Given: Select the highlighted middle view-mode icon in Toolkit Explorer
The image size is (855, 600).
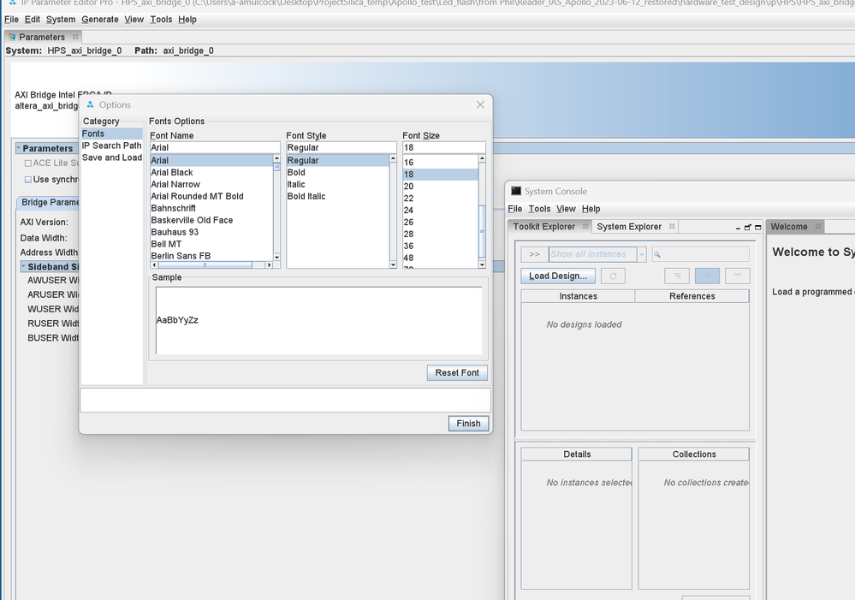Looking at the screenshot, I should click(707, 276).
